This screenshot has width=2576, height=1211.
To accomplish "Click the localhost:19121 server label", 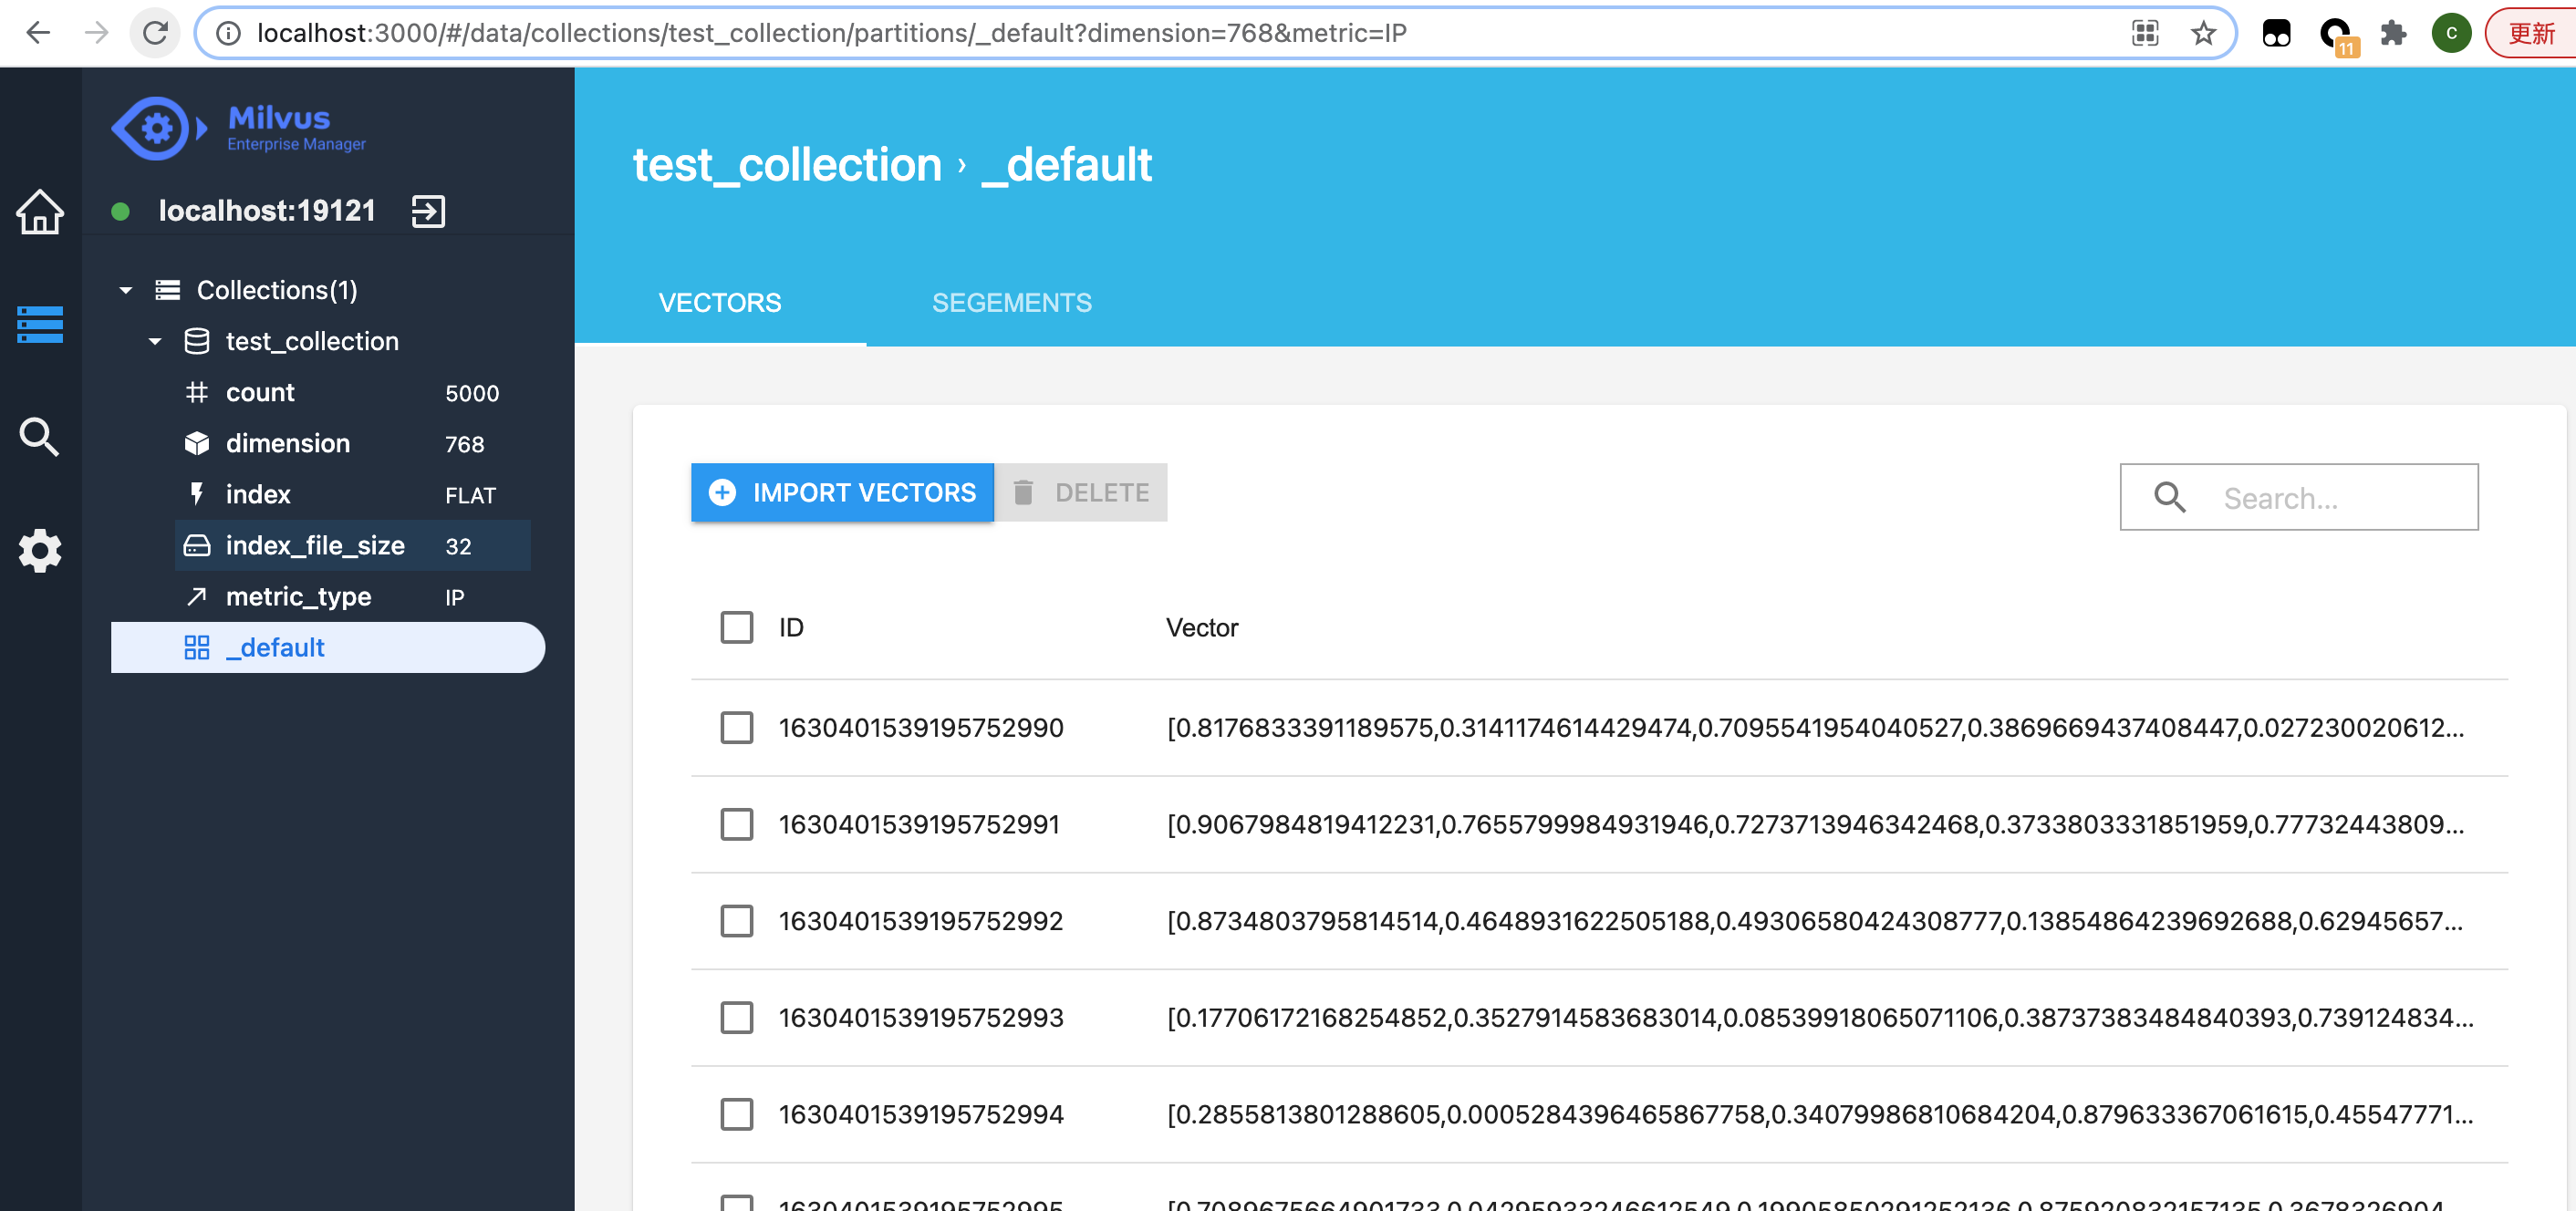I will 267,211.
